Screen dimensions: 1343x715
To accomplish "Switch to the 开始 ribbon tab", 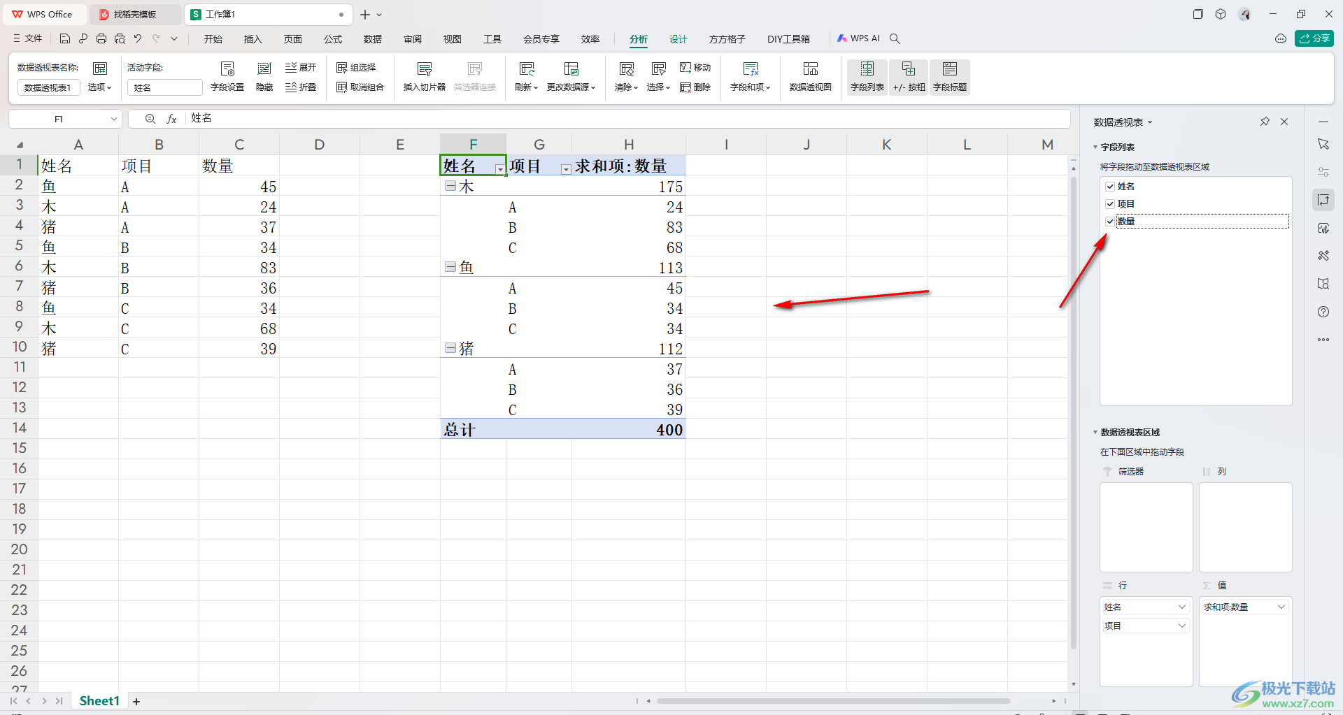I will [x=213, y=39].
